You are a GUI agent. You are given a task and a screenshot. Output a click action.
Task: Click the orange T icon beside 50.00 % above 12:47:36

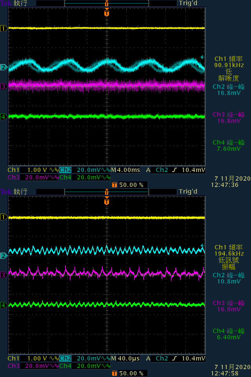[115, 185]
